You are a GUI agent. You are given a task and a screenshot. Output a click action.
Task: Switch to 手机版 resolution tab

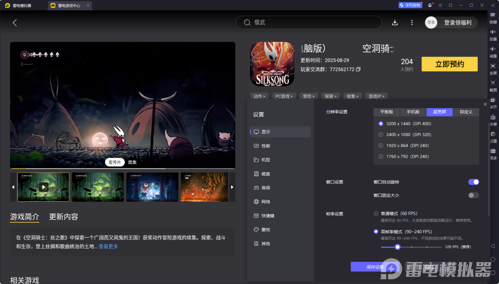click(413, 112)
